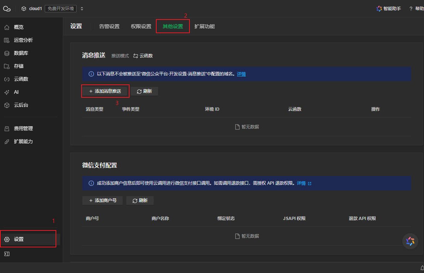424x273 pixels.
Task: Click the 云后台 cube icon
Action: click(x=7, y=105)
